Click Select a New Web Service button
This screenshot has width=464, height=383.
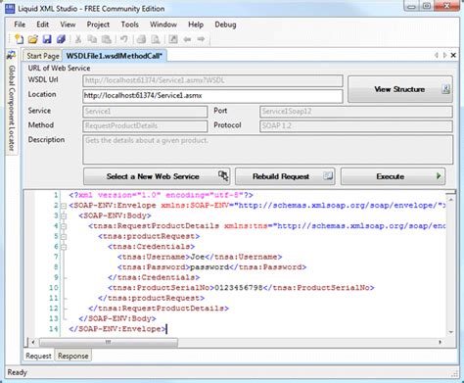coord(157,176)
